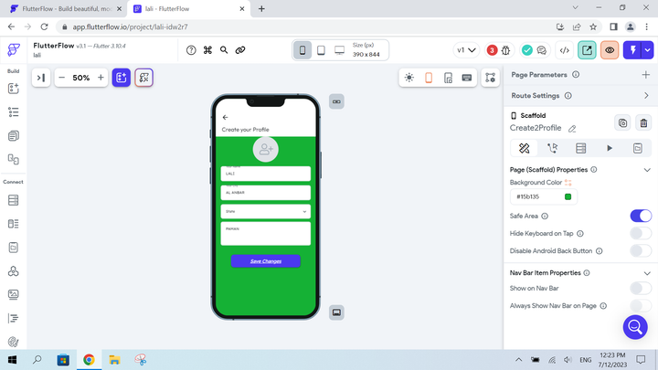Delete the scaffold with trash icon
The width and height of the screenshot is (658, 370).
point(643,122)
